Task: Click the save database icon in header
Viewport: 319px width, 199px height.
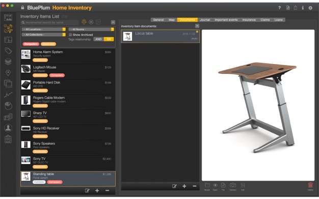Action: 288,8
